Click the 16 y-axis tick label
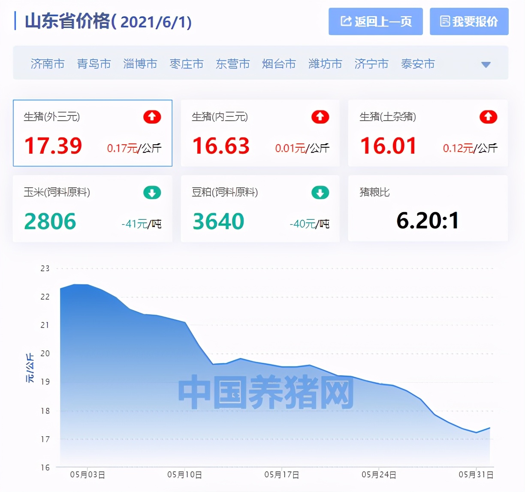The width and height of the screenshot is (525, 492). 45,468
